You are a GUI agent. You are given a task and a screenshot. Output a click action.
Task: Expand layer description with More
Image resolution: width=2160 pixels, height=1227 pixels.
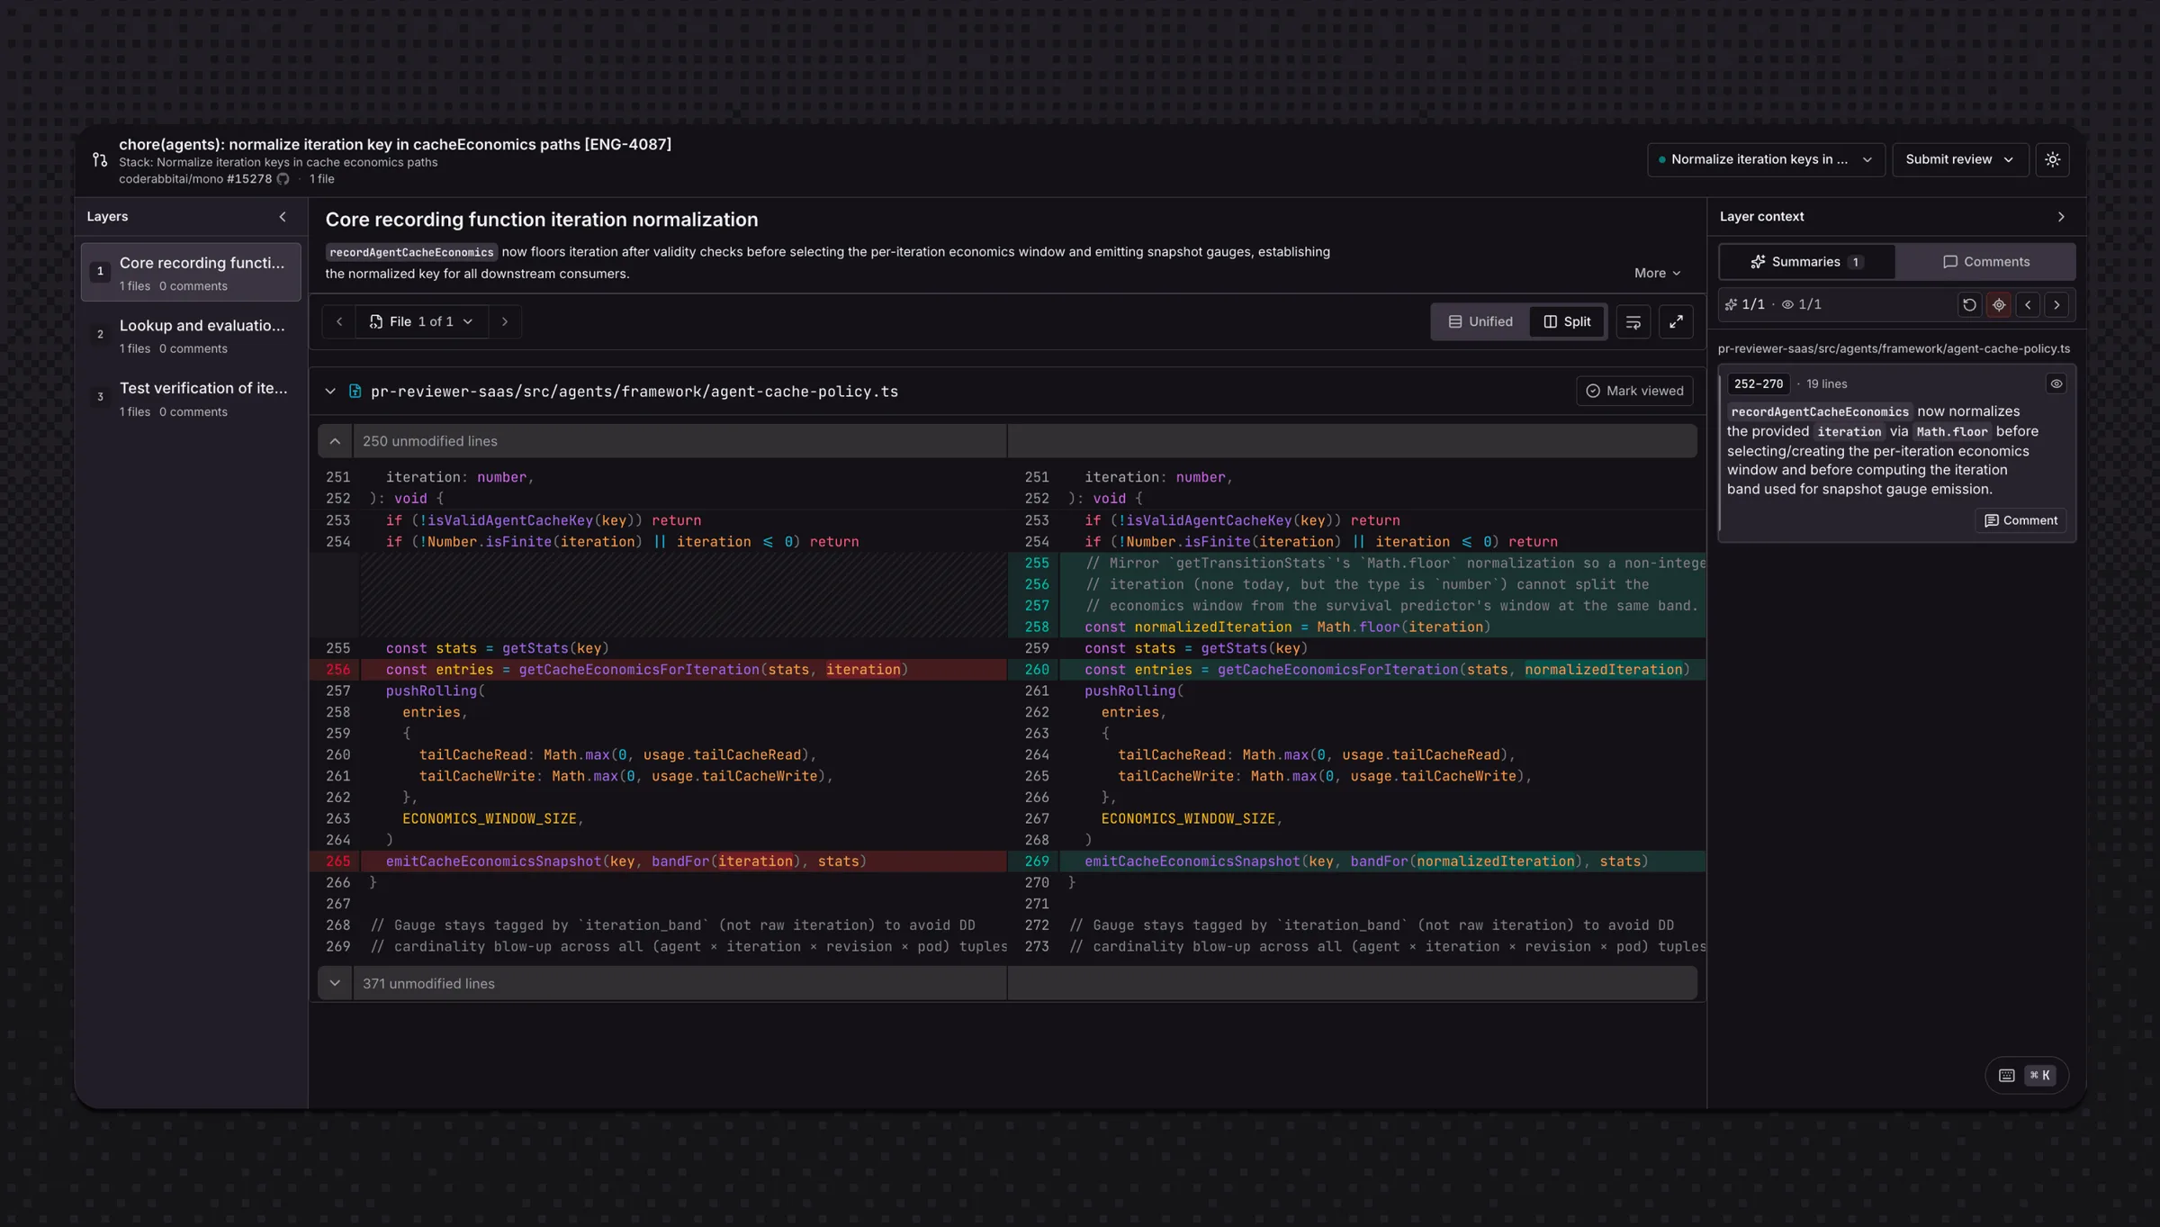(1657, 273)
